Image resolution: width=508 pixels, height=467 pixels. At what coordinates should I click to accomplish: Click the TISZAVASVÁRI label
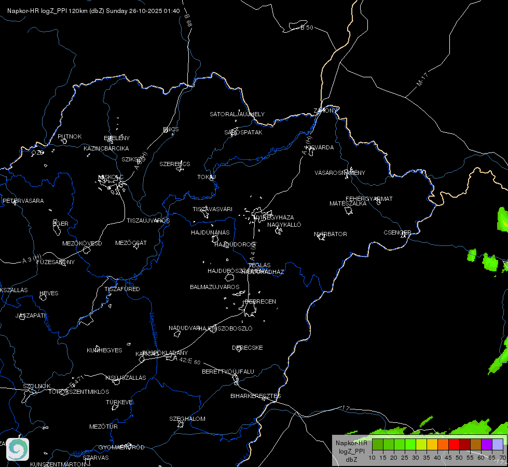click(x=213, y=209)
